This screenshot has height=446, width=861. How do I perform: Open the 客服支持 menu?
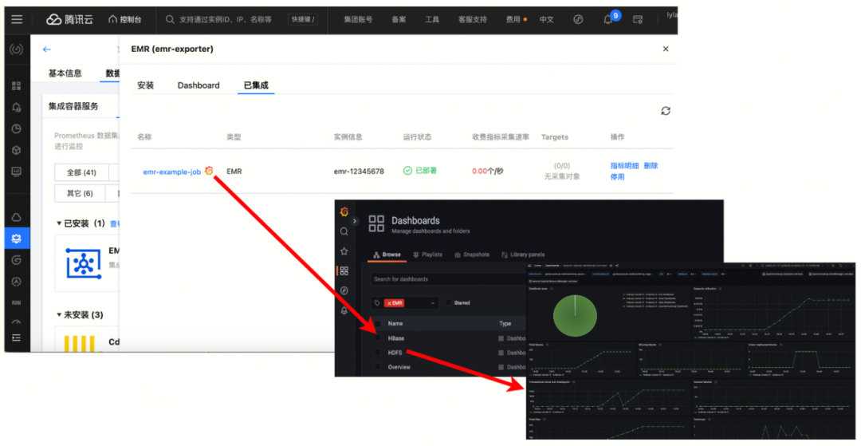(472, 19)
